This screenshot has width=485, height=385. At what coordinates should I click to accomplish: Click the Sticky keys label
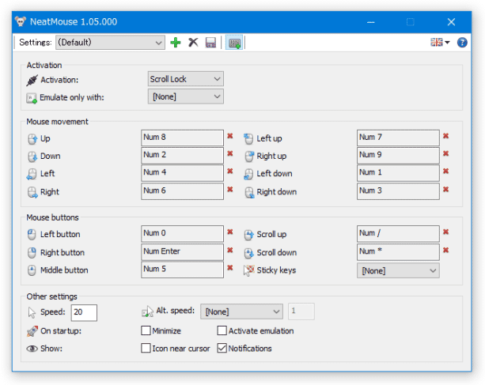(x=276, y=270)
